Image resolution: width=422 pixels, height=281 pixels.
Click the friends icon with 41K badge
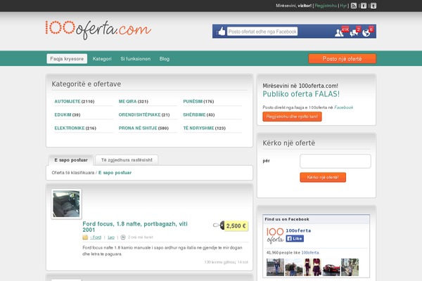[340, 32]
